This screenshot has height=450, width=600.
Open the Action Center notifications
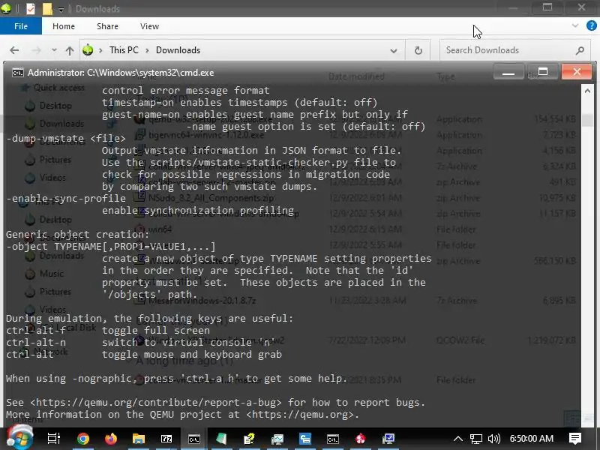(575, 439)
